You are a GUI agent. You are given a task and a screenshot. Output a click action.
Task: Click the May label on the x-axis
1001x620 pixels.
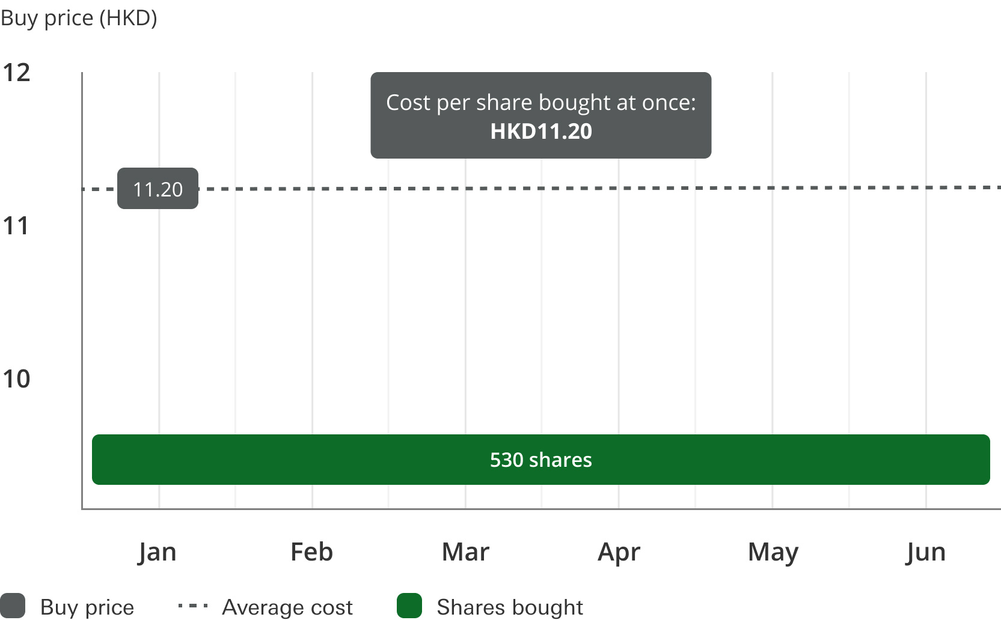point(773,552)
